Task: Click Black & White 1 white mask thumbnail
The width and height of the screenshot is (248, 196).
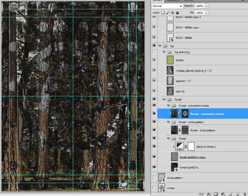Action: (191, 147)
